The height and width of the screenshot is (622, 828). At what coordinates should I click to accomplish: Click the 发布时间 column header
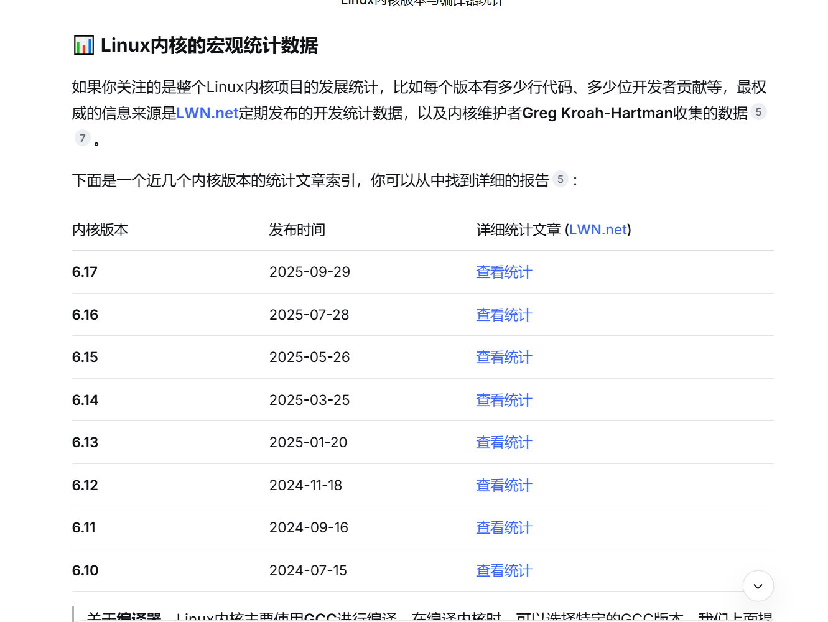297,230
